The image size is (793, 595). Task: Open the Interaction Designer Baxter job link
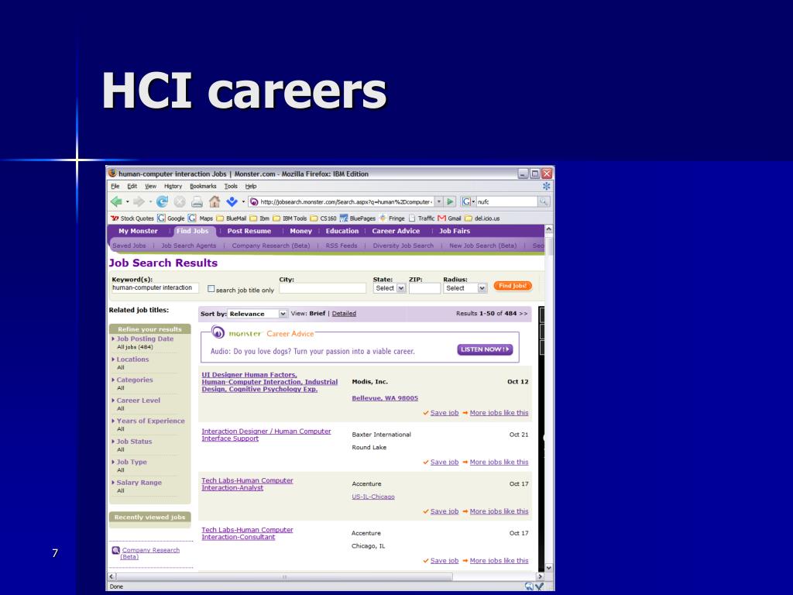pos(266,435)
